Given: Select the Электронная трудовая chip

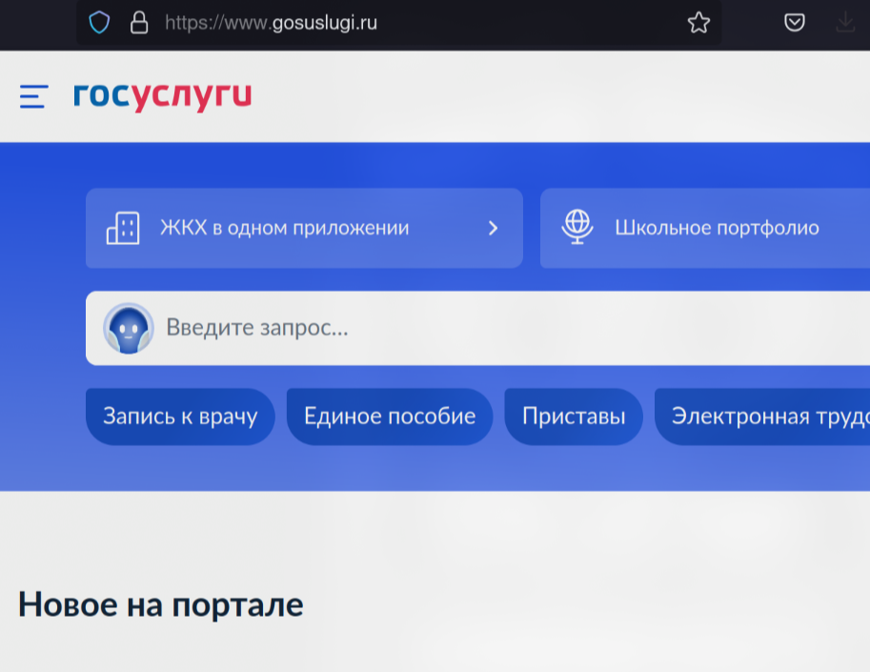Looking at the screenshot, I should [x=762, y=417].
